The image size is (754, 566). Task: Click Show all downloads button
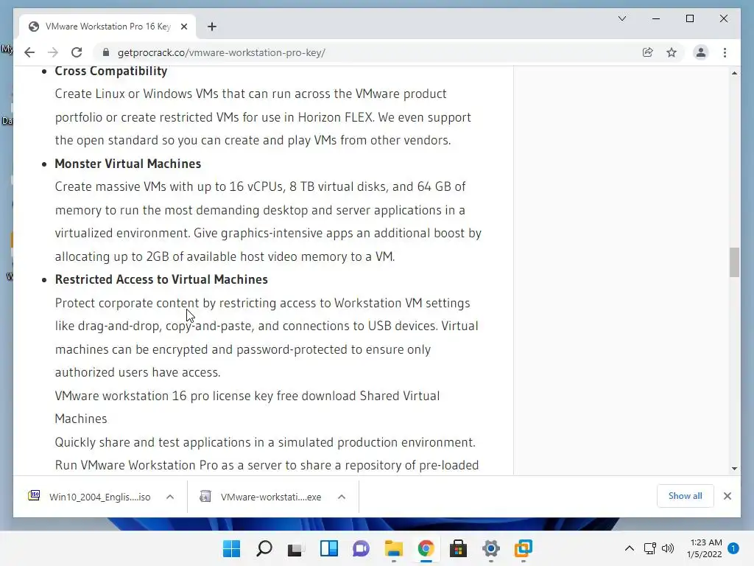[x=685, y=496]
